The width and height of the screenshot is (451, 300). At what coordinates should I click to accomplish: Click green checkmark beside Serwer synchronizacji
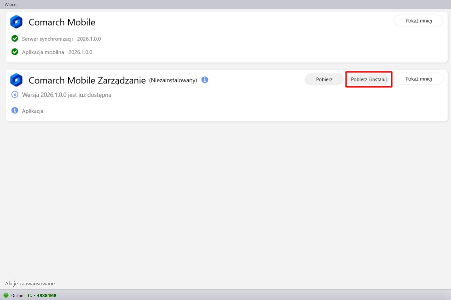(x=15, y=39)
